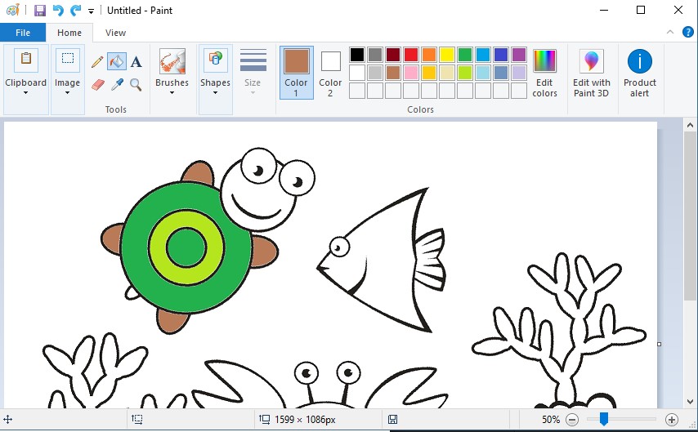Click the Undo arrow
Screen dimensions: 698x432
(58, 11)
